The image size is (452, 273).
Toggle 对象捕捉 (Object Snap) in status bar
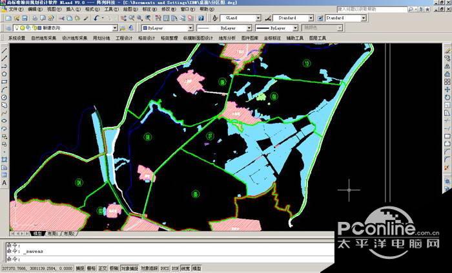click(129, 268)
